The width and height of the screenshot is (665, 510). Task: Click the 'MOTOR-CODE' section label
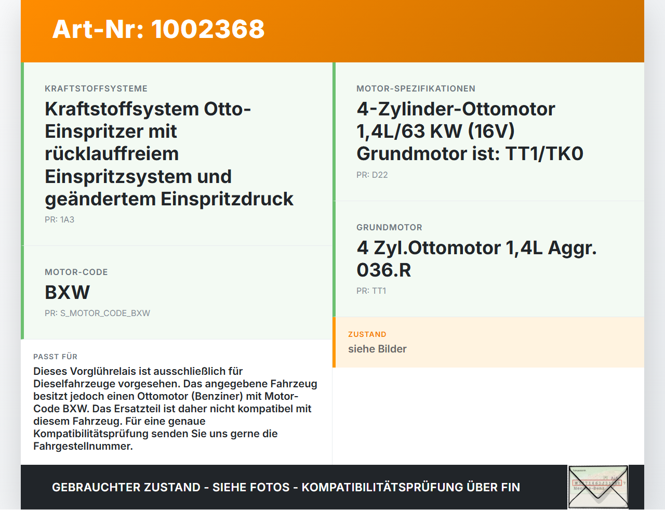coord(76,272)
